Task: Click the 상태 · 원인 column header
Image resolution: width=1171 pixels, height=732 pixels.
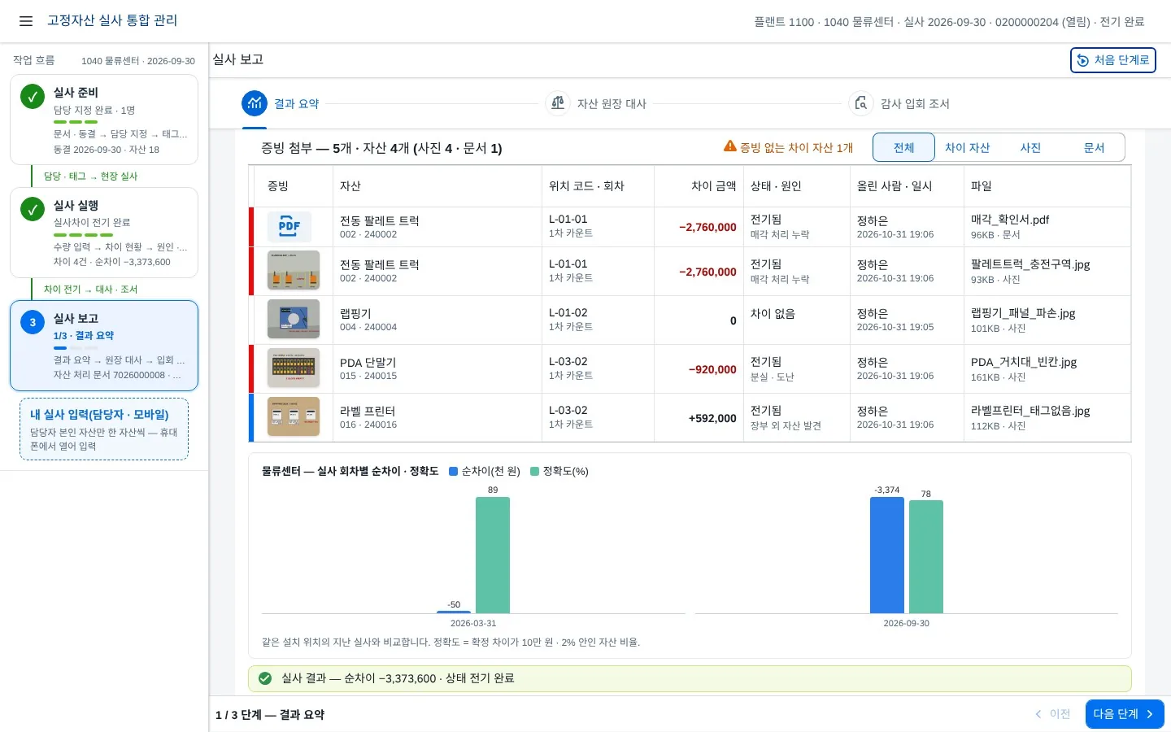Action: point(797,186)
